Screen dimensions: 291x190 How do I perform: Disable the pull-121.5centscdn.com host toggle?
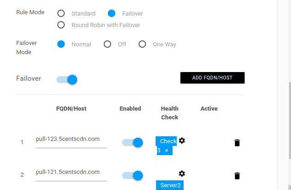coord(132,175)
